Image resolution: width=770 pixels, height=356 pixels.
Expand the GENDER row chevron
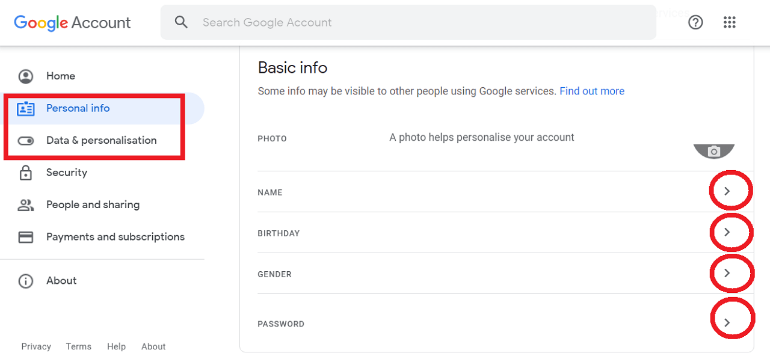click(727, 273)
